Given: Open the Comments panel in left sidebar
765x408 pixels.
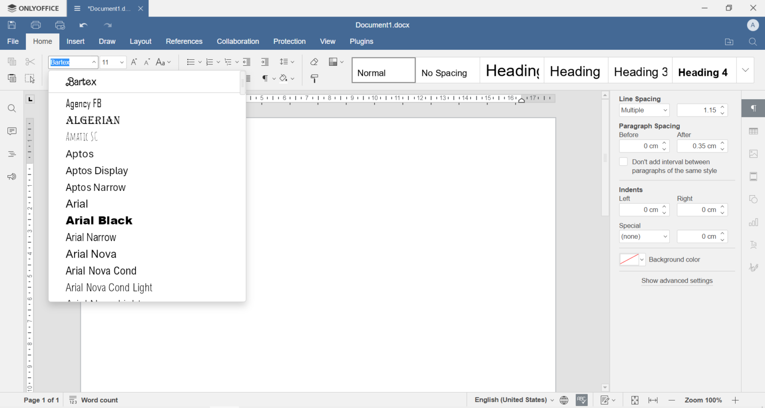Looking at the screenshot, I should pyautogui.click(x=12, y=131).
